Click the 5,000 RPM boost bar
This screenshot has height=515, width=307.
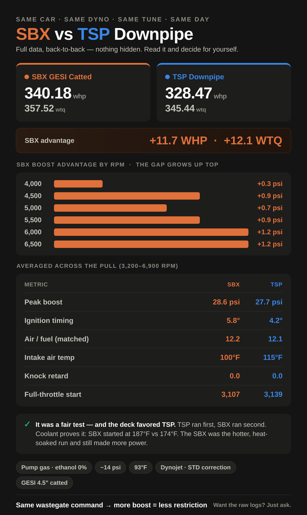(x=110, y=208)
